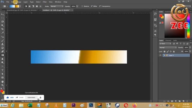Enable the Reverse checkbox

click(82, 6)
